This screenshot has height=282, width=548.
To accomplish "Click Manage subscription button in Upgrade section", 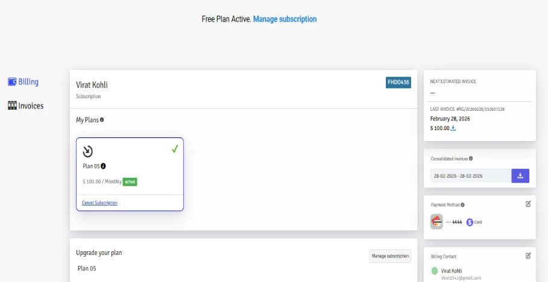I will coord(390,256).
